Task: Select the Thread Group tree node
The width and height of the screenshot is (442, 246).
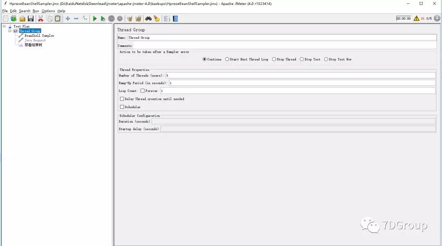Action: click(x=30, y=31)
